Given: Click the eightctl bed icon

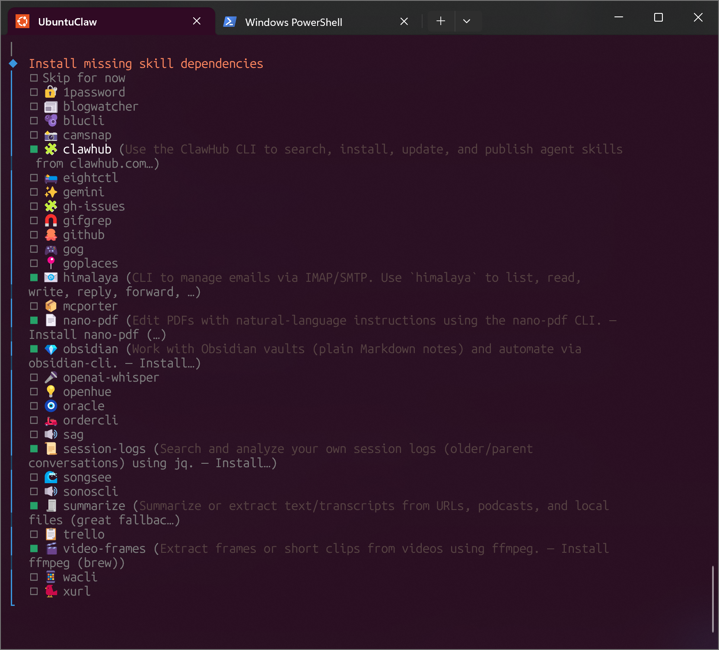Looking at the screenshot, I should click(51, 178).
